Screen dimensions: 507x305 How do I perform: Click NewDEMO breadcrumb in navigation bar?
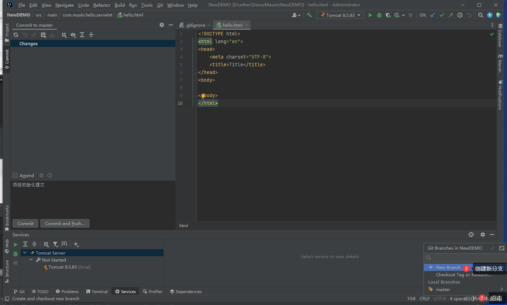19,15
